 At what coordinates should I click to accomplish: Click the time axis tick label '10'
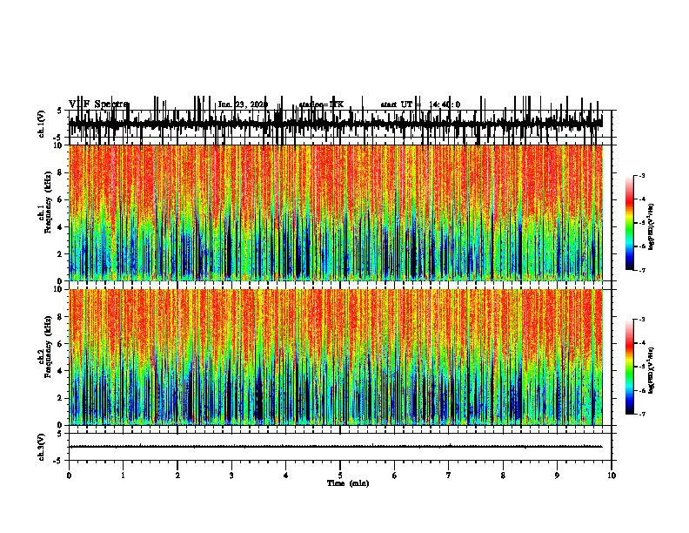[x=612, y=476]
